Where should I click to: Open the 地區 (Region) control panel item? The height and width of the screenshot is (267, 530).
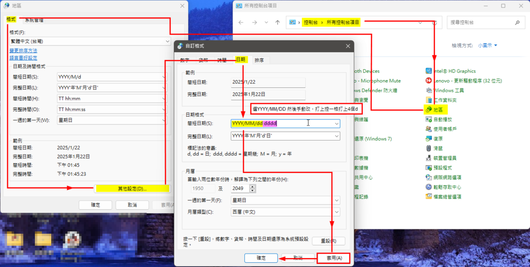click(x=435, y=109)
